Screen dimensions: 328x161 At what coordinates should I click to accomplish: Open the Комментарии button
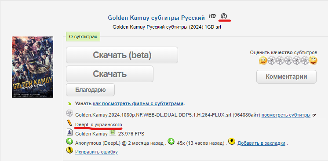pos(286,77)
